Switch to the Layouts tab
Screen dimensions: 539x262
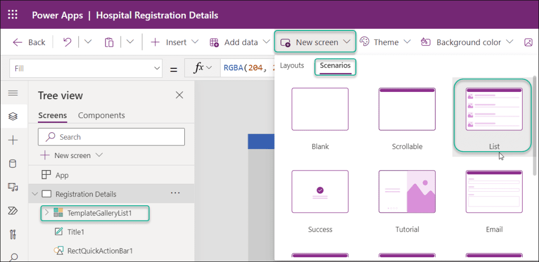(x=292, y=66)
